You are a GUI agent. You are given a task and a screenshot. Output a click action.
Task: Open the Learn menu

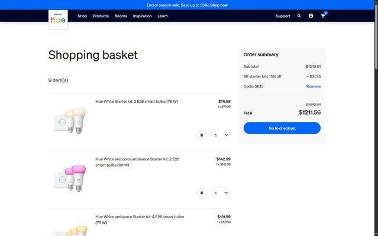(x=163, y=16)
